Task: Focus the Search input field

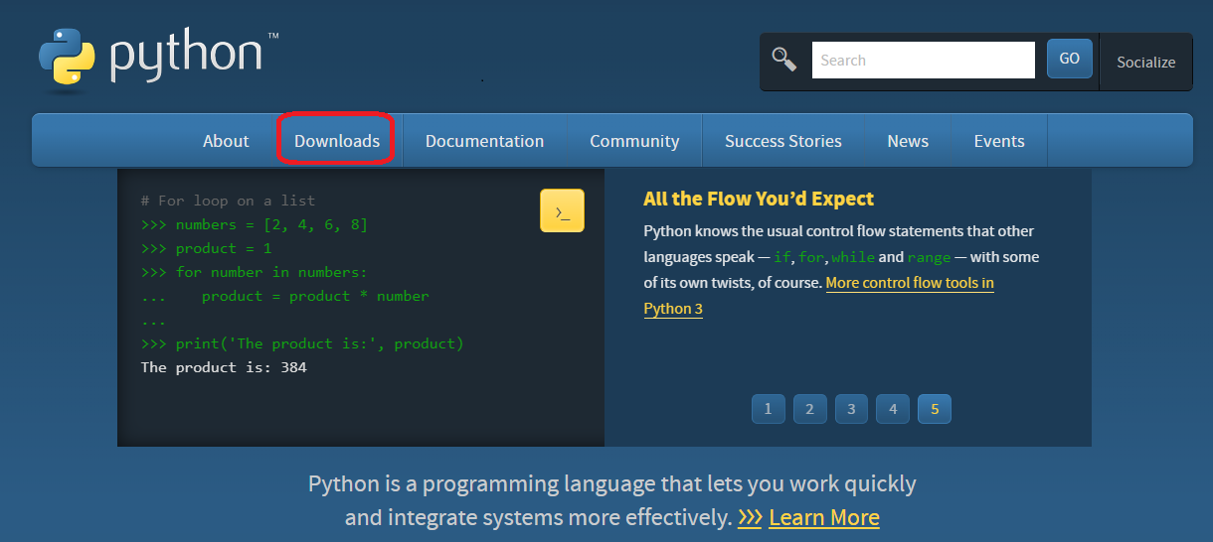Action: click(924, 60)
